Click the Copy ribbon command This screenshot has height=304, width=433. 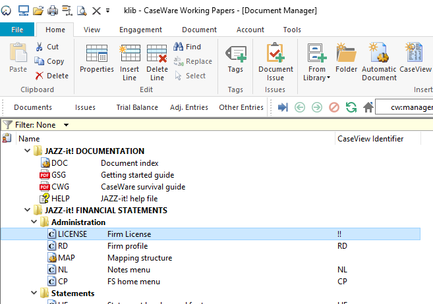click(x=49, y=61)
